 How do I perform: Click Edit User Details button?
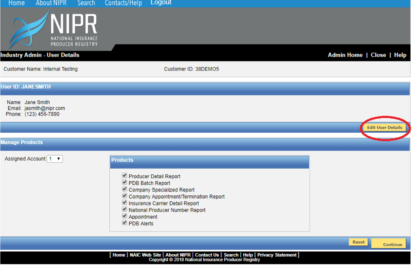pos(384,128)
